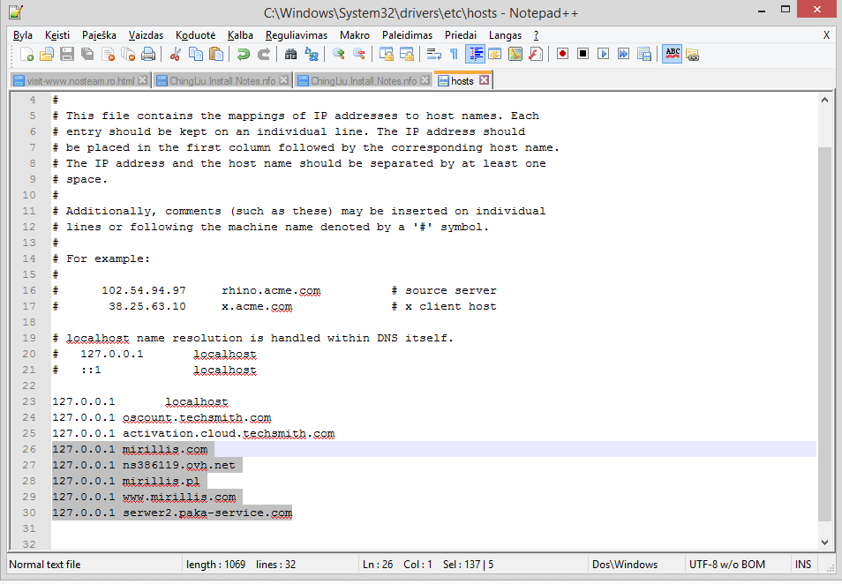Open the document map icon
Image resolution: width=842 pixels, height=584 pixels.
click(515, 54)
